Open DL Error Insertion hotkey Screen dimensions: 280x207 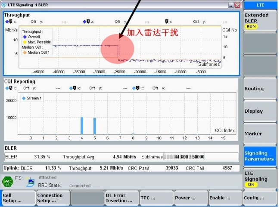(122, 198)
